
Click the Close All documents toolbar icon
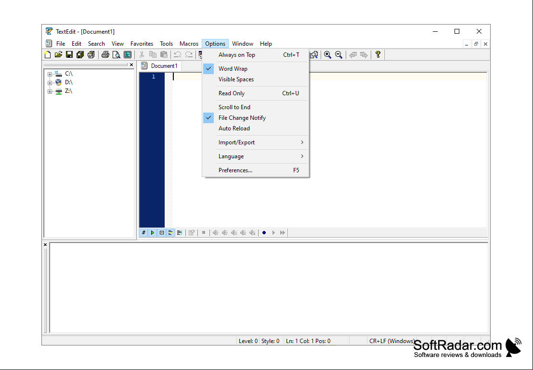point(91,55)
